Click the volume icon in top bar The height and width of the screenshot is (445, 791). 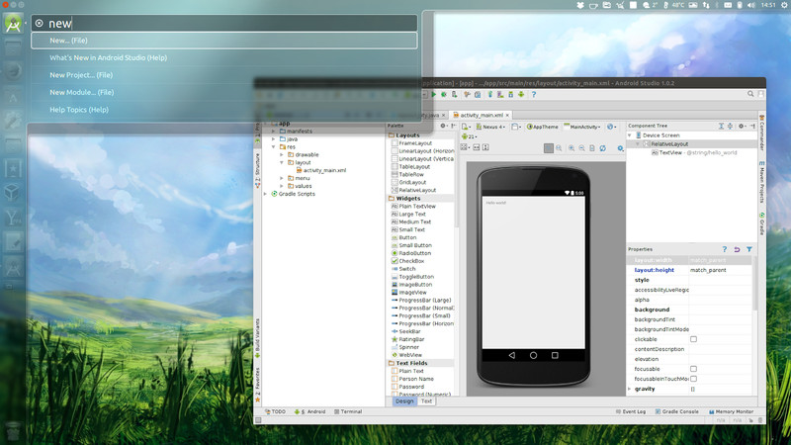751,5
